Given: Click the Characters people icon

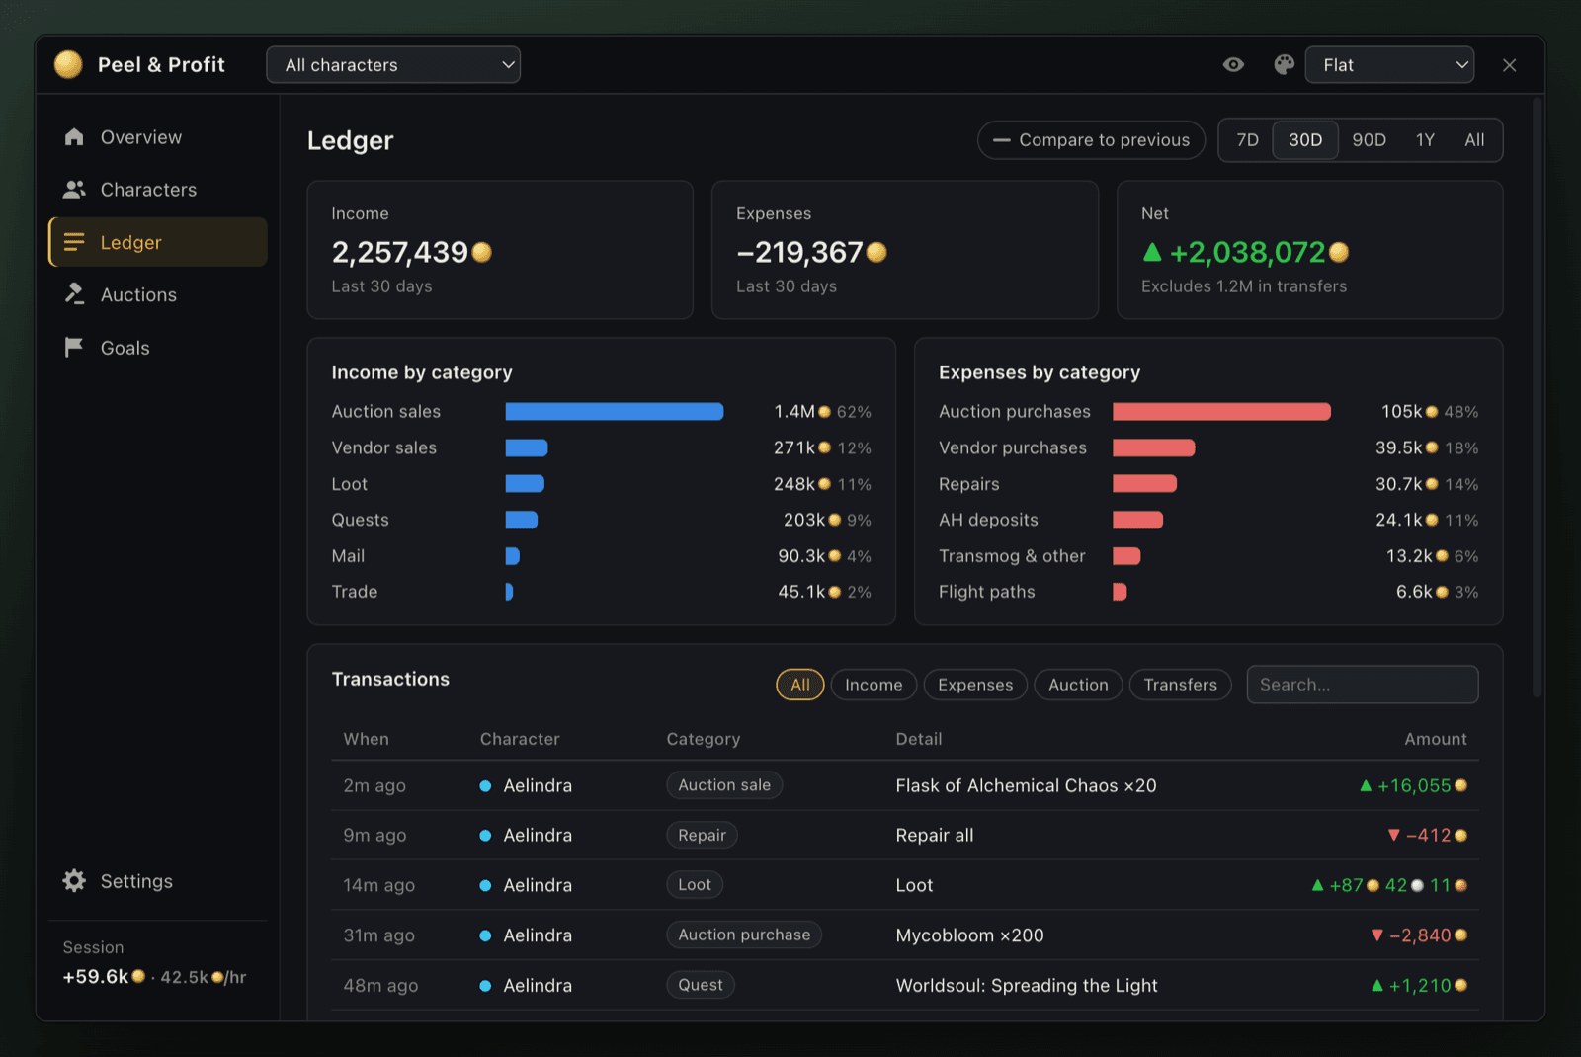Looking at the screenshot, I should click(x=74, y=189).
